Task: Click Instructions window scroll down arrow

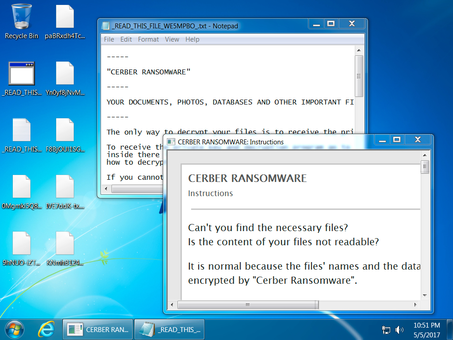Action: pos(425,295)
